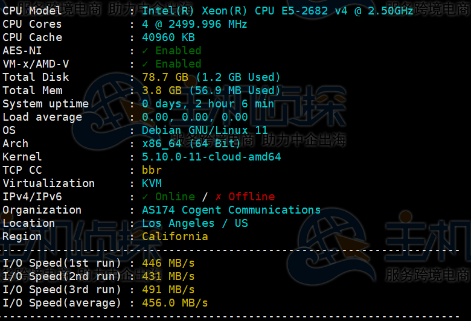This screenshot has height=321, width=471.
Task: Click TCP CC value bbr
Action: coord(152,170)
